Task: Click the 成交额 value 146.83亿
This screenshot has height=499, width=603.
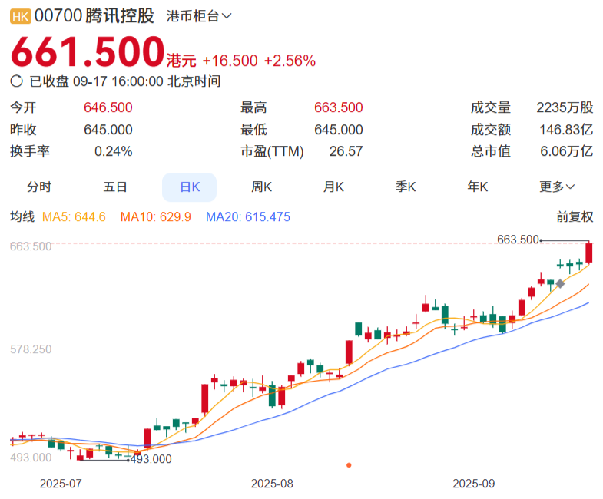Action: [x=566, y=130]
